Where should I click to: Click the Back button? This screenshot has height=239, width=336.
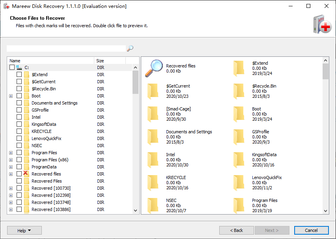pos(236,230)
